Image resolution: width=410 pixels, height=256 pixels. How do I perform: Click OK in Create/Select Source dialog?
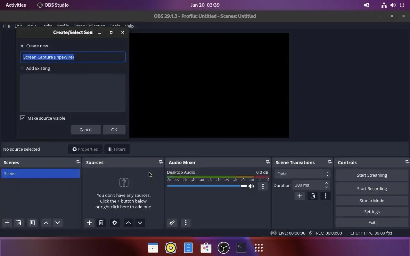(114, 130)
